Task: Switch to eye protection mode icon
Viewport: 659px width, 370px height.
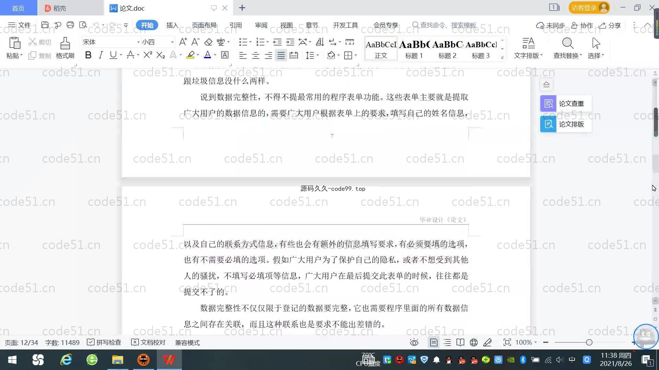Action: click(x=414, y=343)
